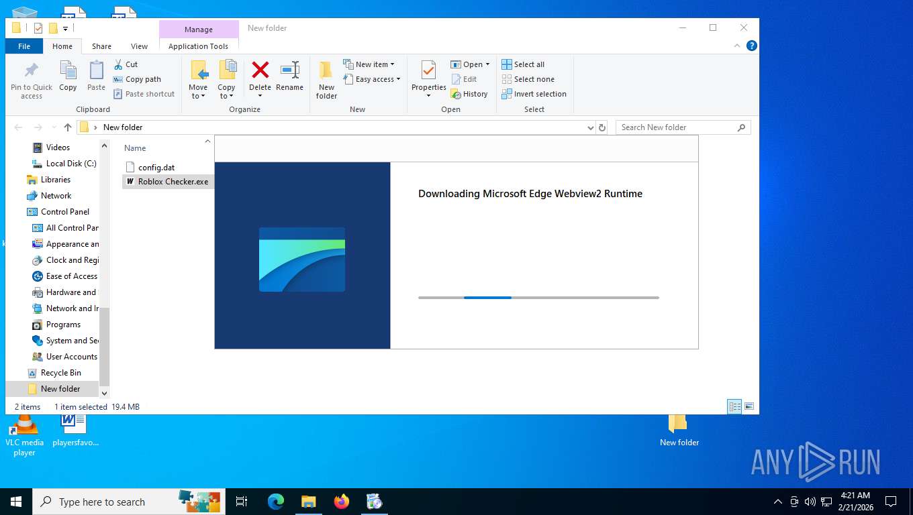The height and width of the screenshot is (515, 913).
Task: Open the File menu tab
Action: (24, 46)
